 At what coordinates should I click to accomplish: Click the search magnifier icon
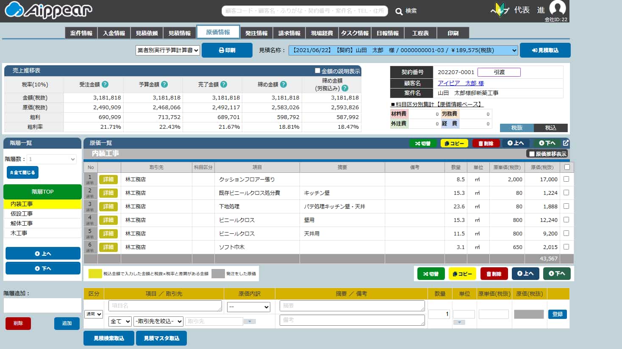[x=399, y=11]
